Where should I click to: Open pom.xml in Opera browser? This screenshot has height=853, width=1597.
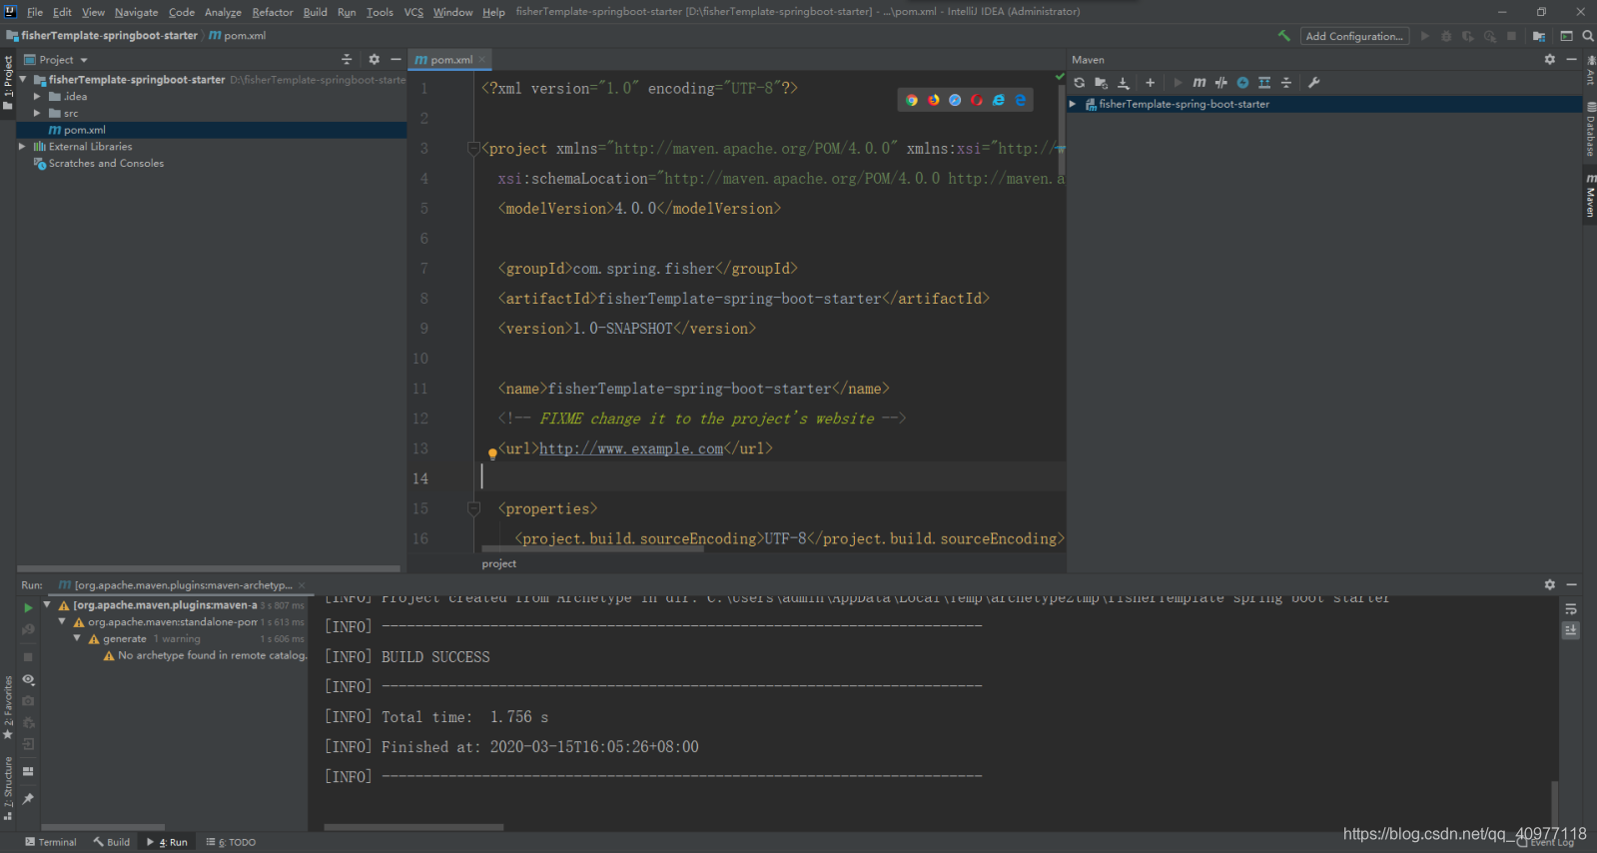[977, 100]
